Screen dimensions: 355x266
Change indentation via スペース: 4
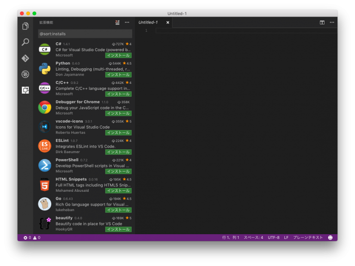tap(253, 237)
